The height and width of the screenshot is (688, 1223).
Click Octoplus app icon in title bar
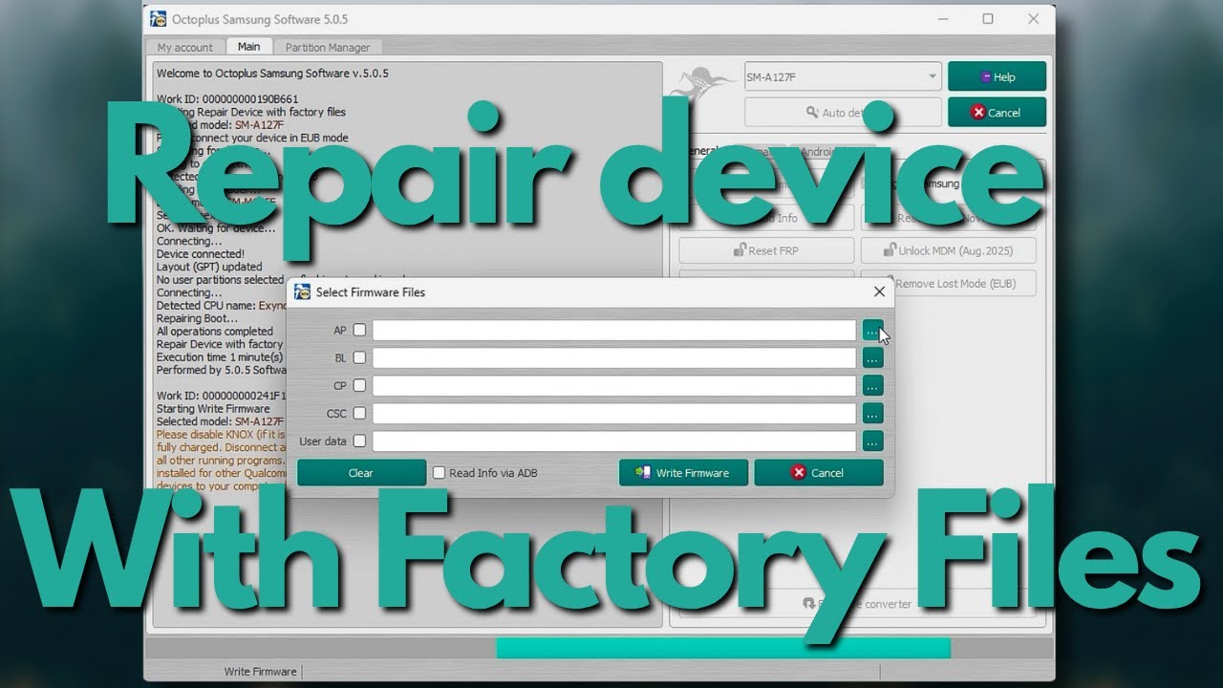[159, 18]
